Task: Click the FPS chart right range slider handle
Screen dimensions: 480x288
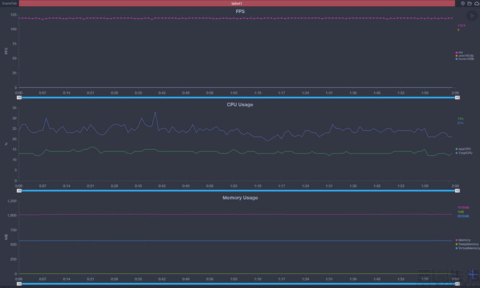Action: pyautogui.click(x=456, y=98)
